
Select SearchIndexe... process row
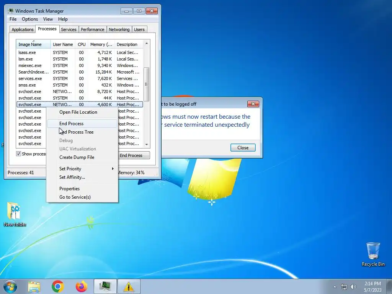tap(80, 72)
